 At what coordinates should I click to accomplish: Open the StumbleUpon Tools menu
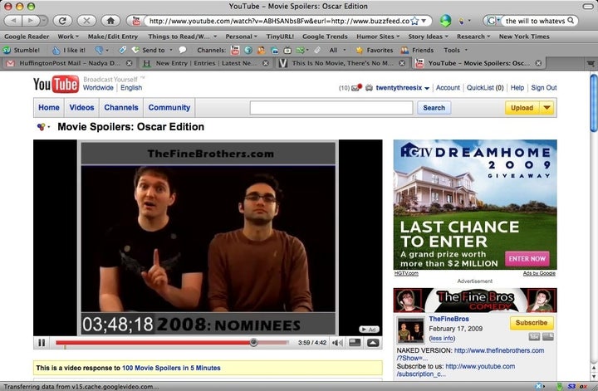pyautogui.click(x=455, y=50)
